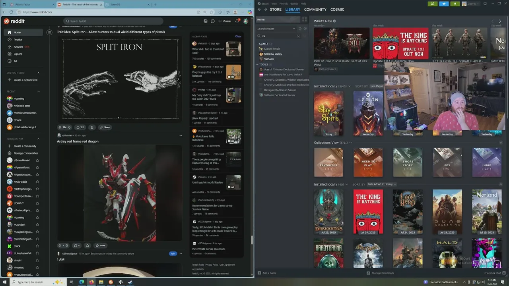Open Date Added to Library sort dropdown

tap(382, 184)
